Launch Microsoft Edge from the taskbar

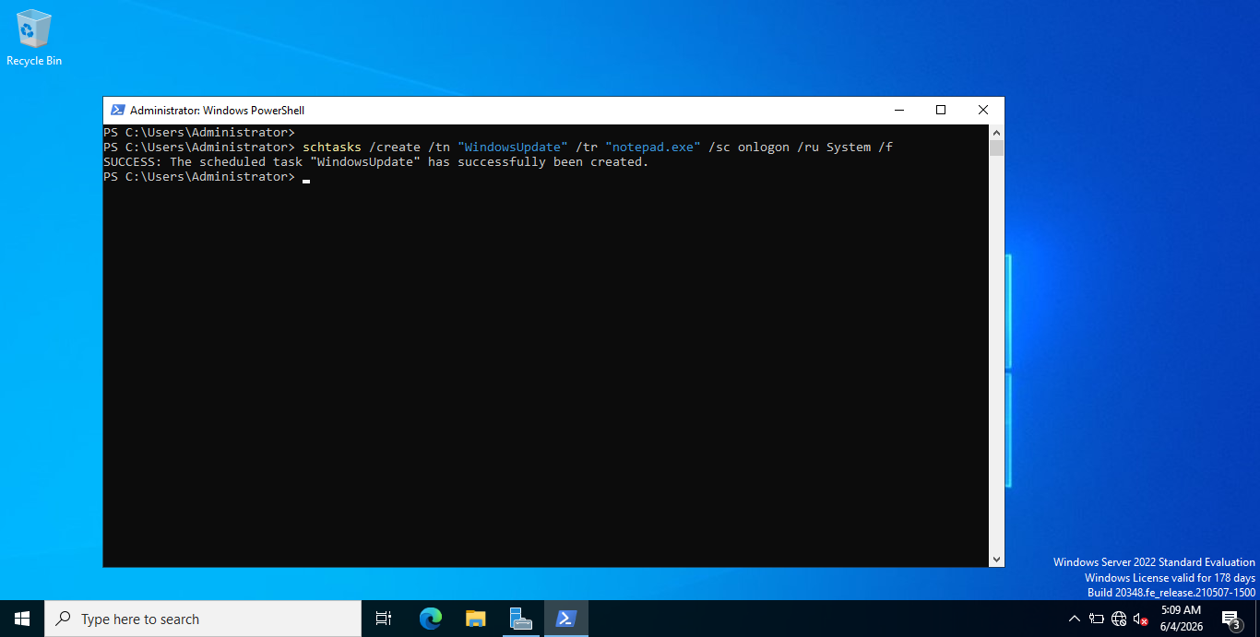(431, 619)
